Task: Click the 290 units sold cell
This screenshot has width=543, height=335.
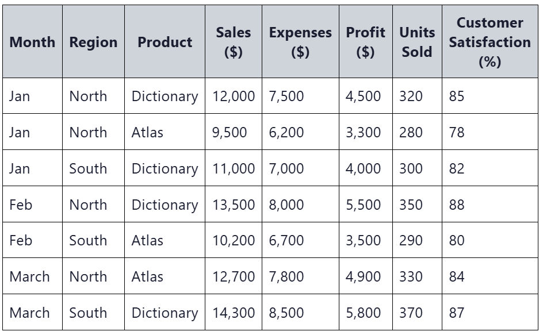Action: click(417, 240)
